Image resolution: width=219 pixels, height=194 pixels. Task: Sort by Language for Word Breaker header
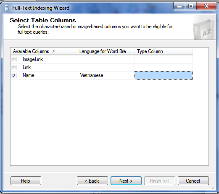click(106, 51)
